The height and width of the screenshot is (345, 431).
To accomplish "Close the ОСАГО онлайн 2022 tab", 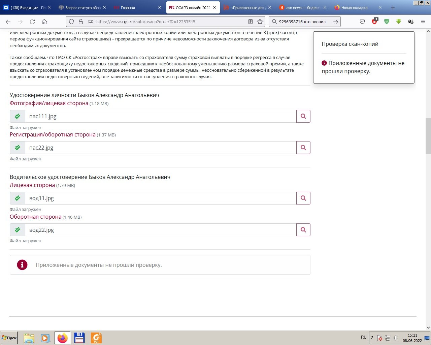I will coord(214,7).
